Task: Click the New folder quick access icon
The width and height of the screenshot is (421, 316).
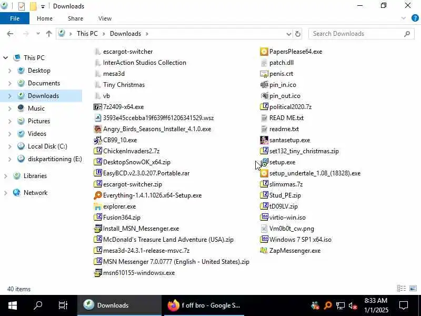Action: tap(33, 6)
